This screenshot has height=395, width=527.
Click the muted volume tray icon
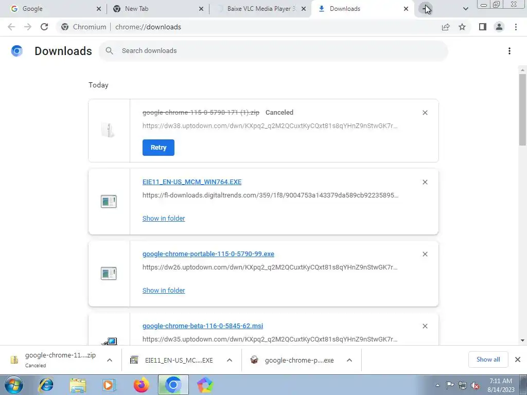[x=475, y=385]
